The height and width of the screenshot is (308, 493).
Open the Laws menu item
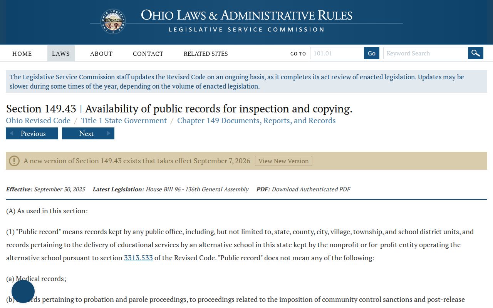61,54
